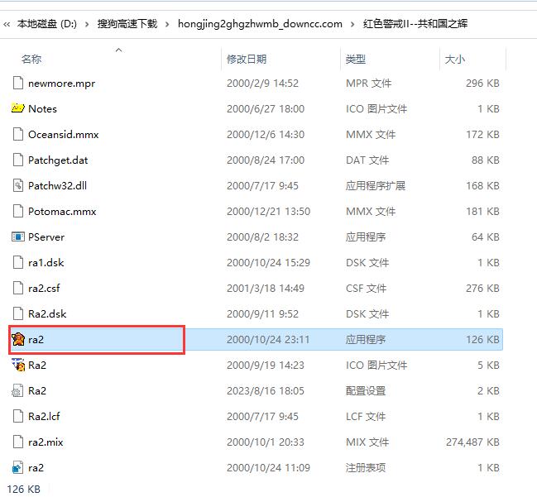
Task: Select the newmore.mpr file name
Action: pyautogui.click(x=62, y=84)
